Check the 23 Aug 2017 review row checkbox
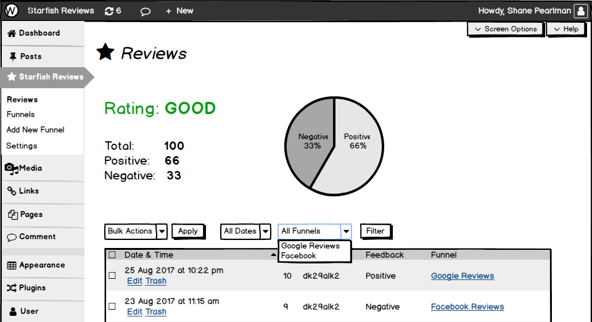Image resolution: width=592 pixels, height=322 pixels. tap(112, 306)
